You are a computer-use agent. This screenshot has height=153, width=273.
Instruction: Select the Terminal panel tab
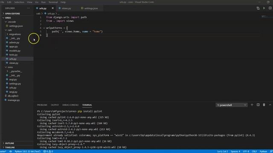(x=87, y=105)
